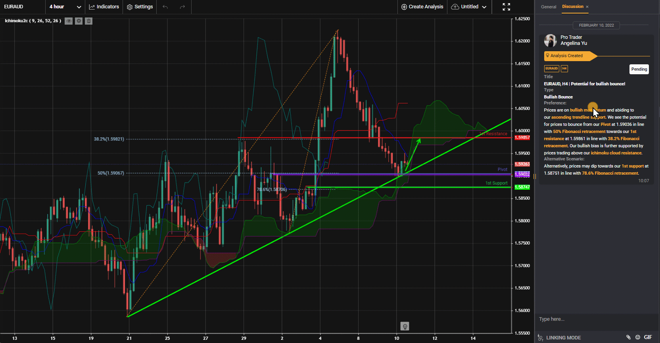Click the '1st Support' line label
The height and width of the screenshot is (343, 660).
coord(496,183)
